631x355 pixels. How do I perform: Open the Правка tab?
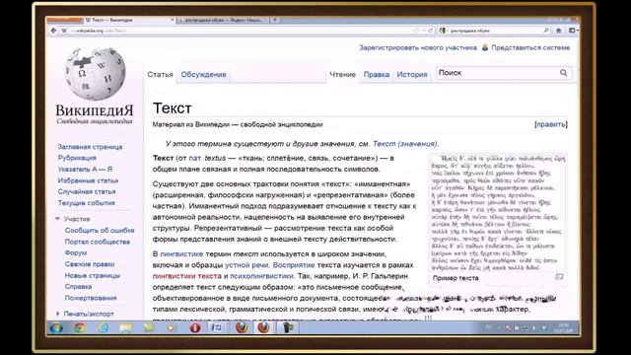(377, 75)
